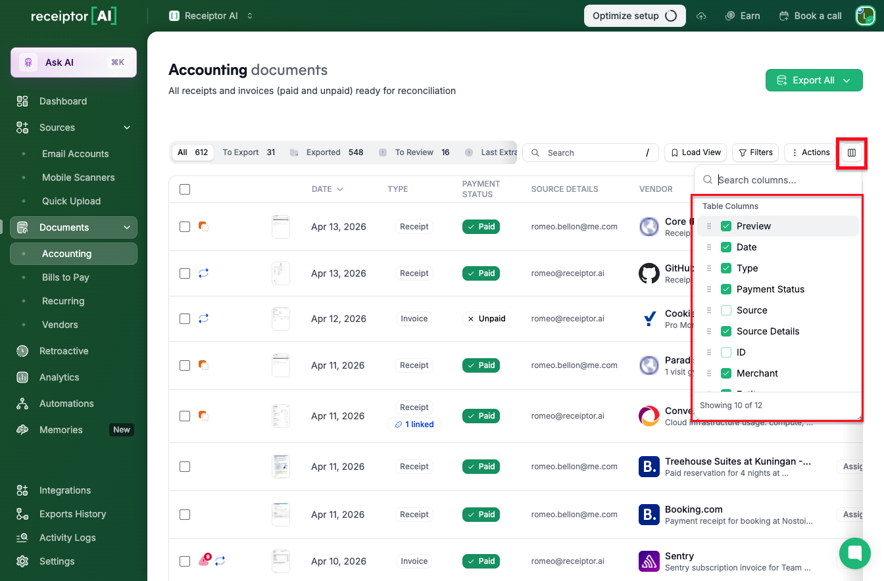Collapse the Documents section chevron
884x581 pixels.
[x=127, y=227]
